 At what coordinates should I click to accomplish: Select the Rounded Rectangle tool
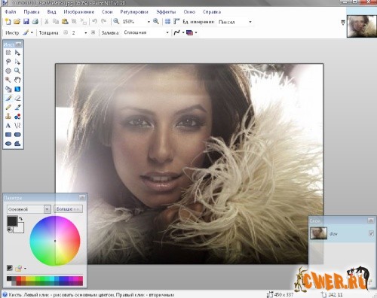pyautogui.click(x=17, y=135)
